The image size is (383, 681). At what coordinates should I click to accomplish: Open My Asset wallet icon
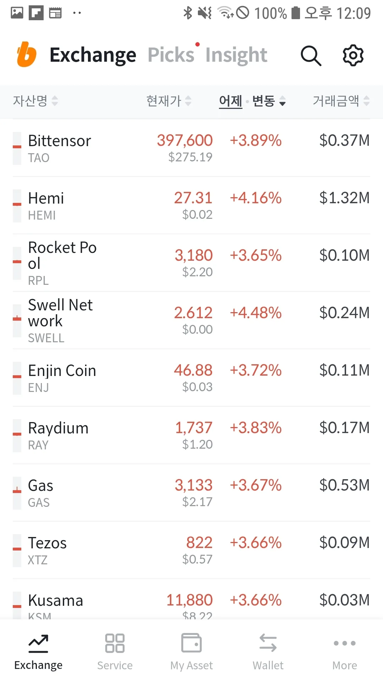coord(191,643)
